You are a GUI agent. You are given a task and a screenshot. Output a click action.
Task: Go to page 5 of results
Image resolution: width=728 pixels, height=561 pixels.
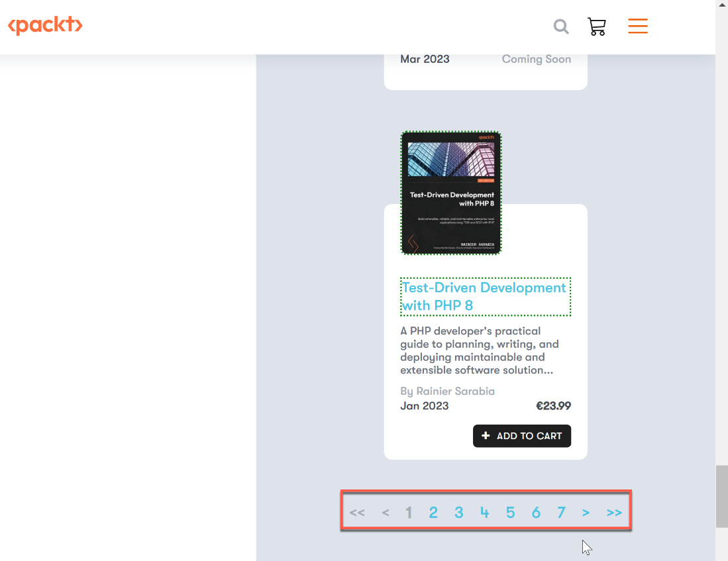(x=510, y=513)
